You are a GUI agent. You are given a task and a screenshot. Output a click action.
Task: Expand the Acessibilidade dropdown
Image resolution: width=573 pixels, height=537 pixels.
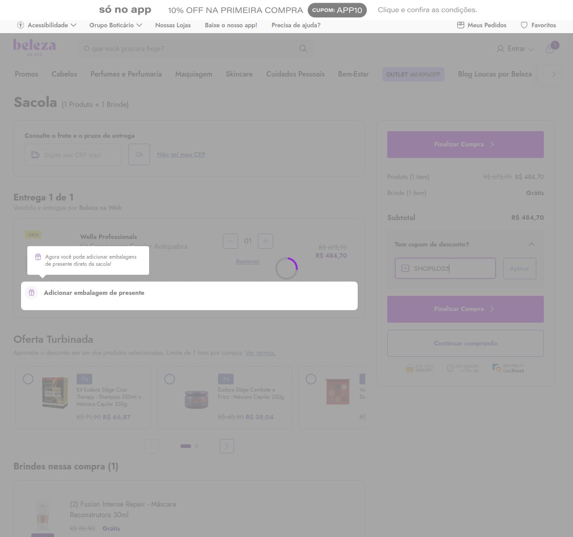point(73,25)
